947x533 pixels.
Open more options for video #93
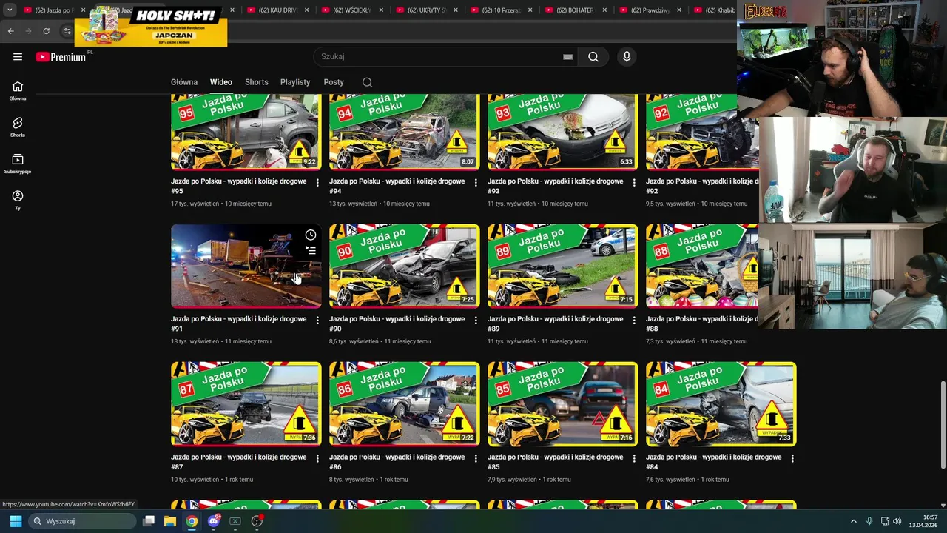point(634,182)
